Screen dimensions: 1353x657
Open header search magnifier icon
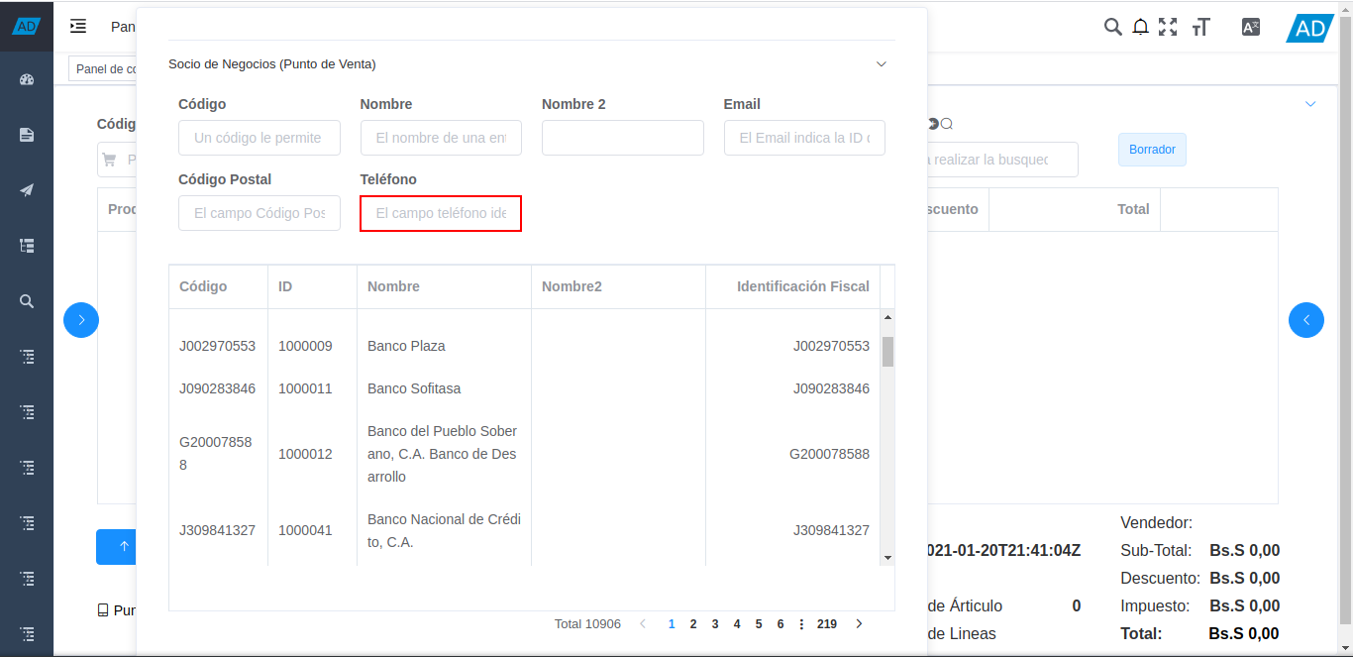click(1113, 27)
